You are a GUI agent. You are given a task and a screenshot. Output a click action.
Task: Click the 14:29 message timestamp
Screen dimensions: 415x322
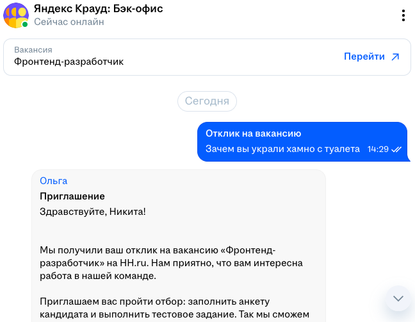coord(378,149)
